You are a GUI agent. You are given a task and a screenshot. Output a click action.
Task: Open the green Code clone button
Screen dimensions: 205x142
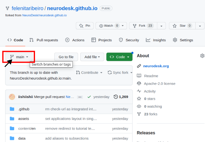120,57
